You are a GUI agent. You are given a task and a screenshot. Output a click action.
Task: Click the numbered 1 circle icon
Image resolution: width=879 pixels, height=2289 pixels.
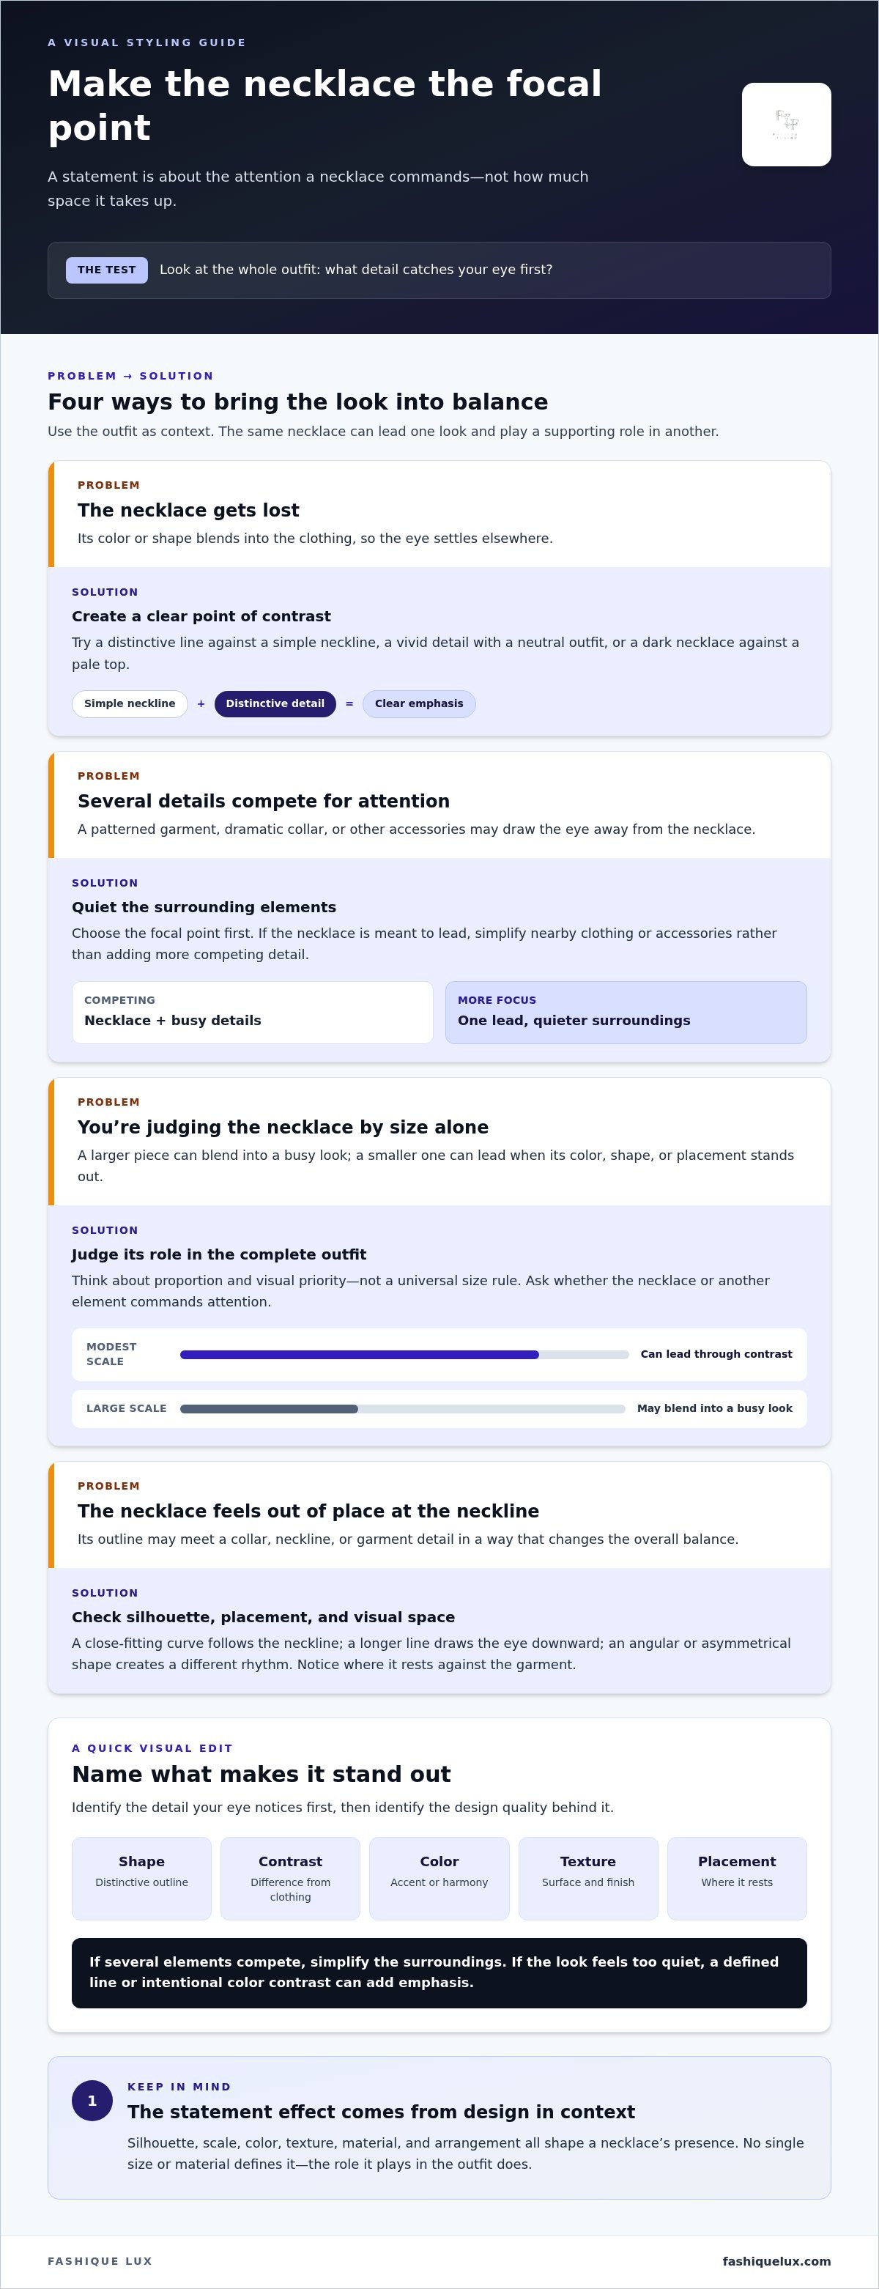92,2101
